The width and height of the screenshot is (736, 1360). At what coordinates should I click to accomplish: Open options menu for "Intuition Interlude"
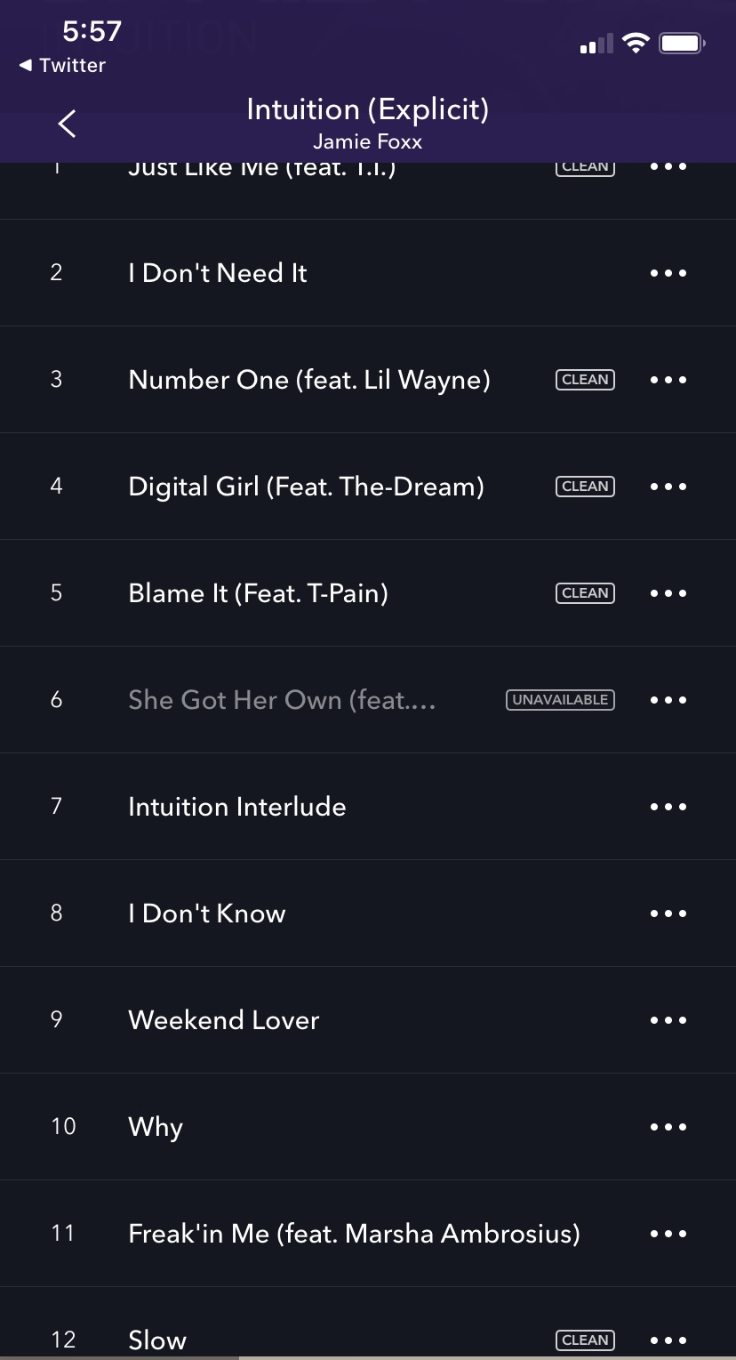[x=668, y=806]
